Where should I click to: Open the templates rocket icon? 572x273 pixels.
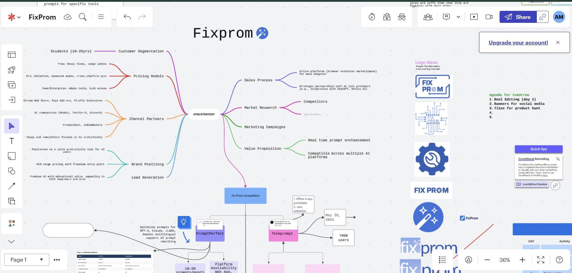coord(11,70)
